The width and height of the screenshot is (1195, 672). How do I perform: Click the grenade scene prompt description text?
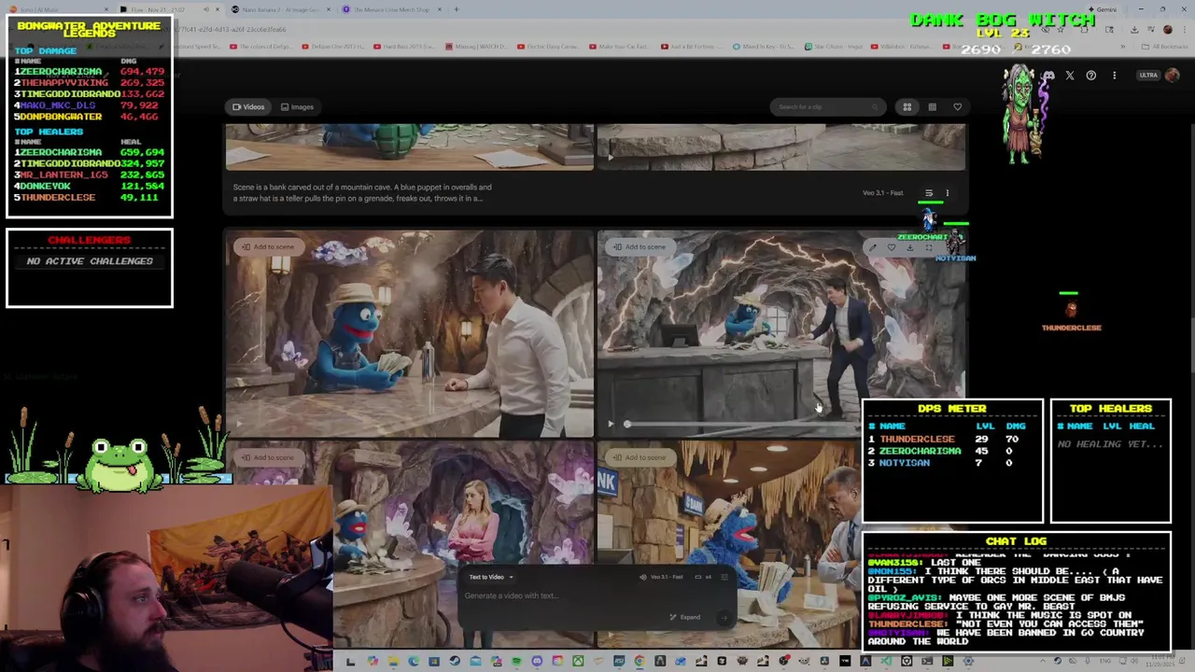(x=362, y=192)
